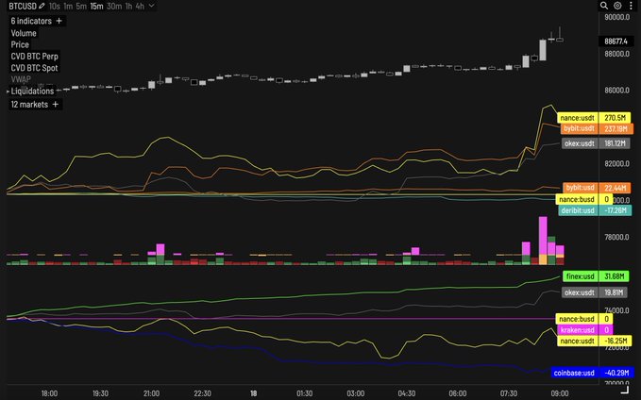Open the chart settings gear icon
This screenshot has height=400, width=641.
[x=617, y=6]
